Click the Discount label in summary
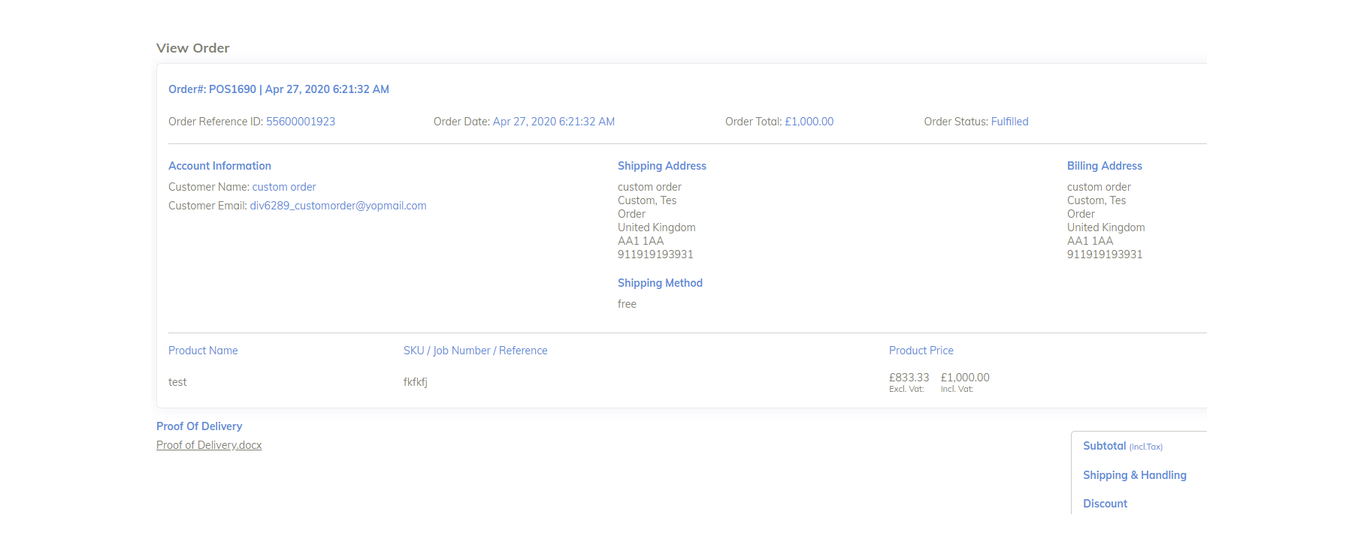Image resolution: width=1358 pixels, height=554 pixels. point(1105,504)
